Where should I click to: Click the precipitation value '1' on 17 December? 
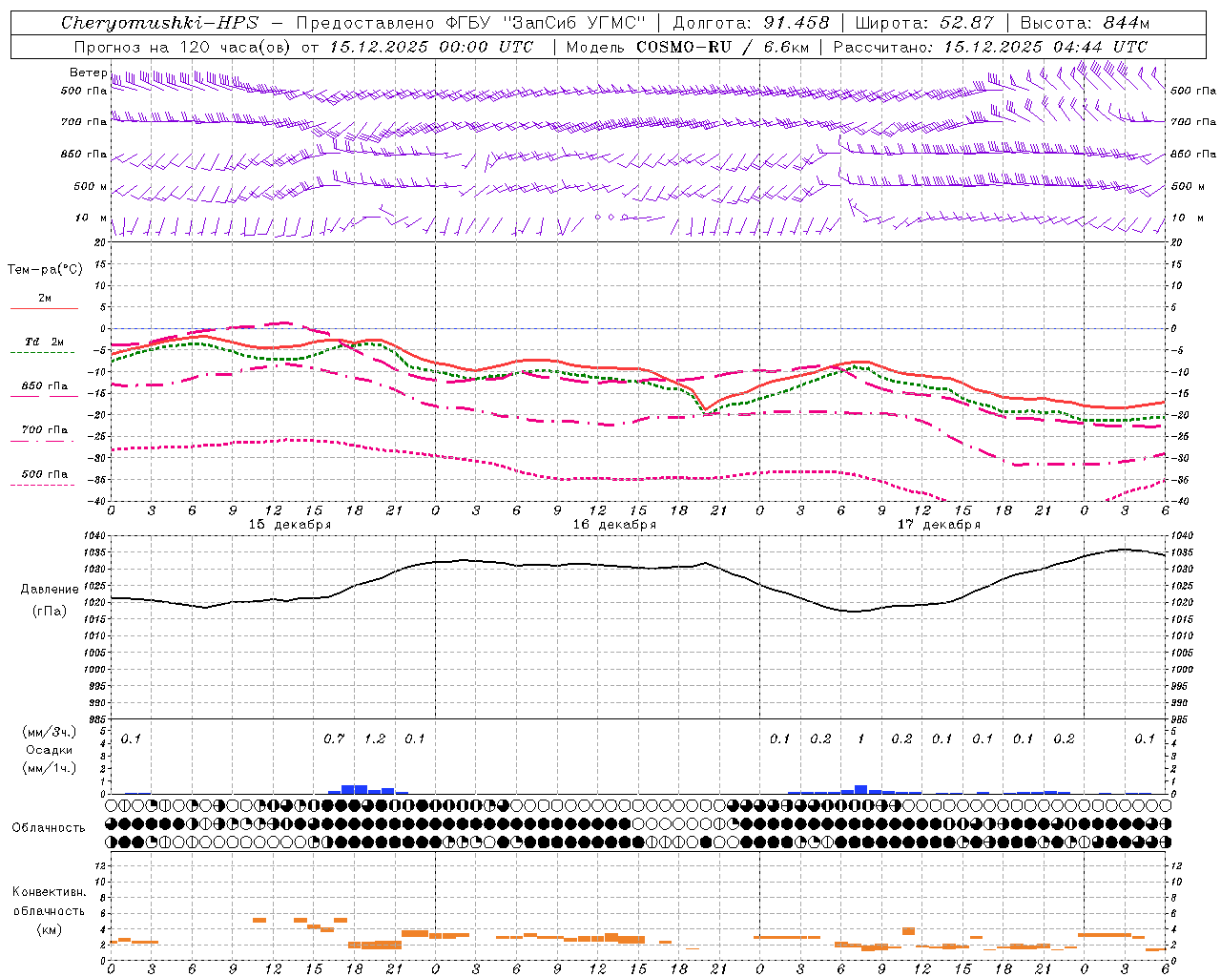click(x=861, y=738)
